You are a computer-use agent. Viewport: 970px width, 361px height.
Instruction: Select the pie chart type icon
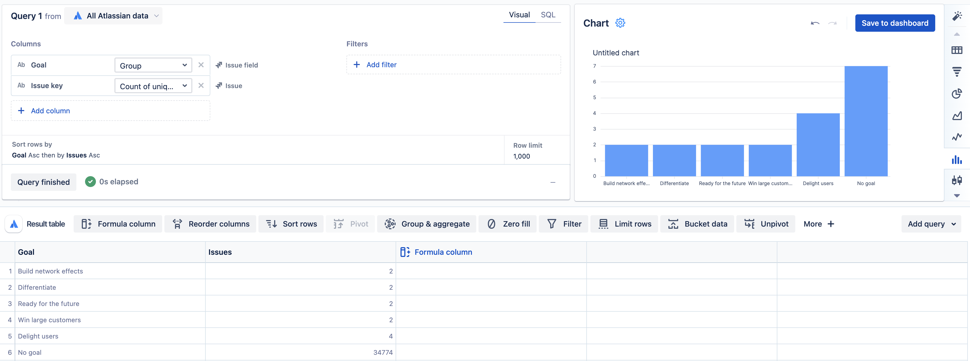point(956,93)
